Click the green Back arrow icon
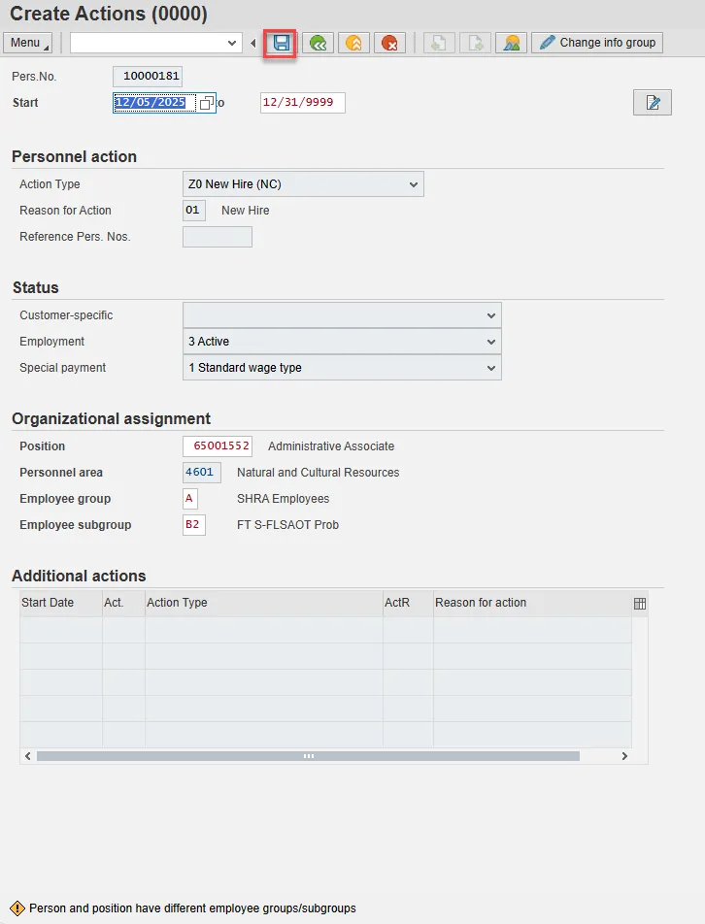Screen dimensions: 705x924 tap(318, 43)
